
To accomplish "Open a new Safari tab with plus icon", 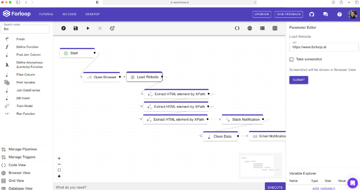I will tap(349, 2).
